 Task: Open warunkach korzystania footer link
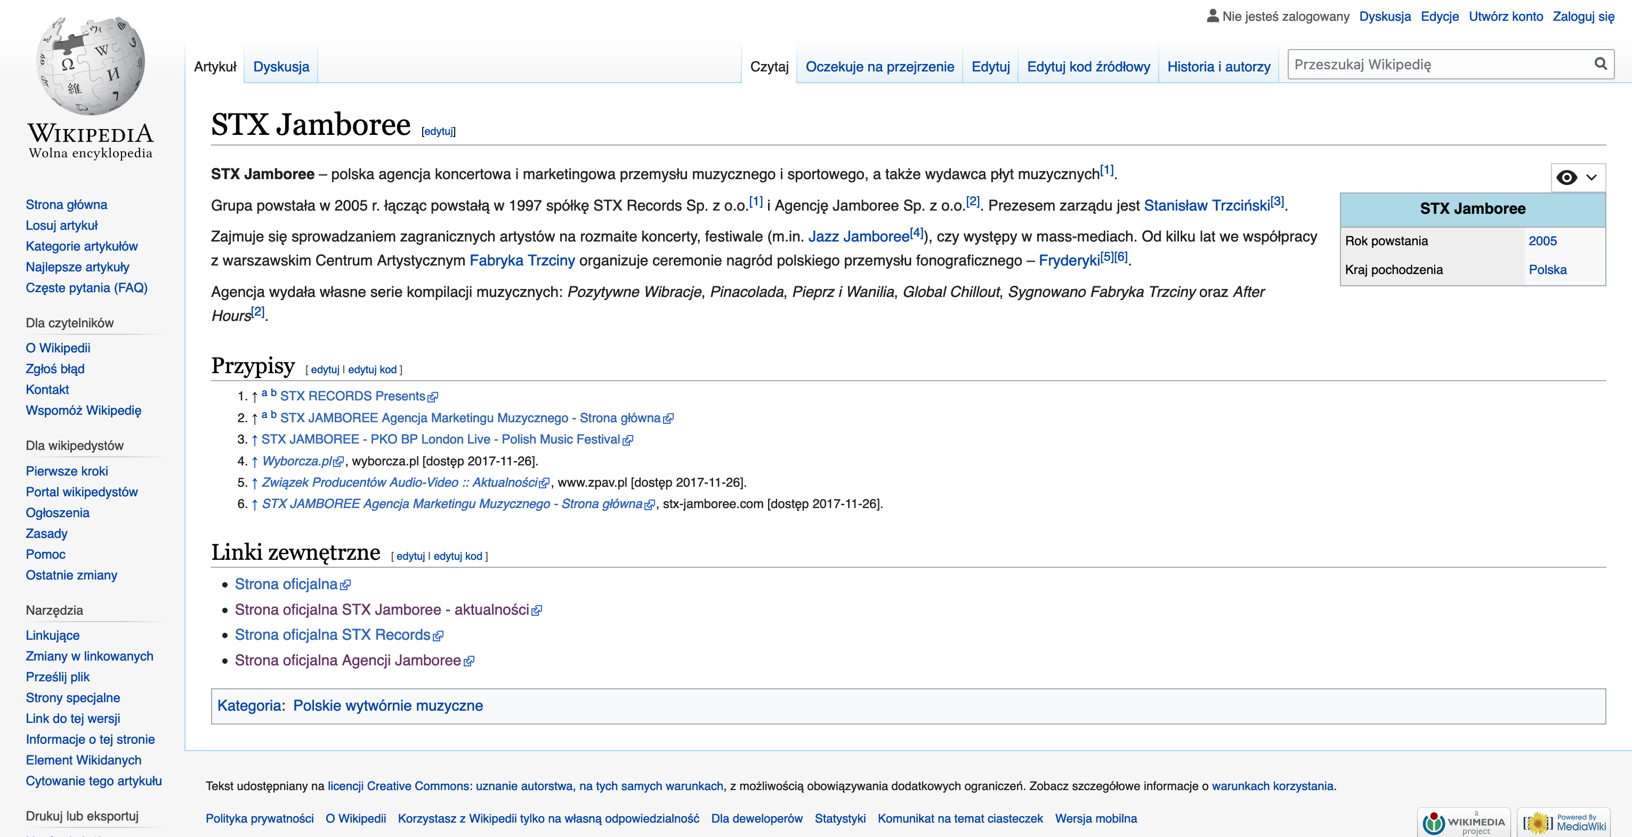(x=1272, y=786)
